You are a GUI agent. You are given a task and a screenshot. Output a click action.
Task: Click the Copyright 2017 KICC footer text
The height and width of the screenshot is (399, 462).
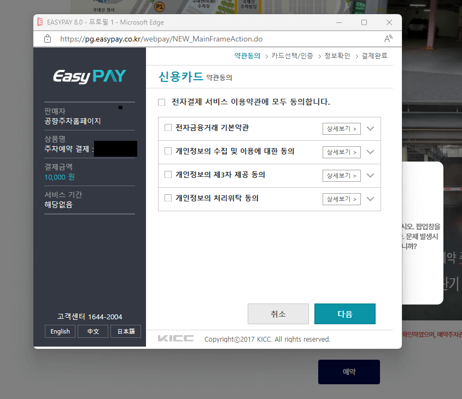pyautogui.click(x=267, y=340)
